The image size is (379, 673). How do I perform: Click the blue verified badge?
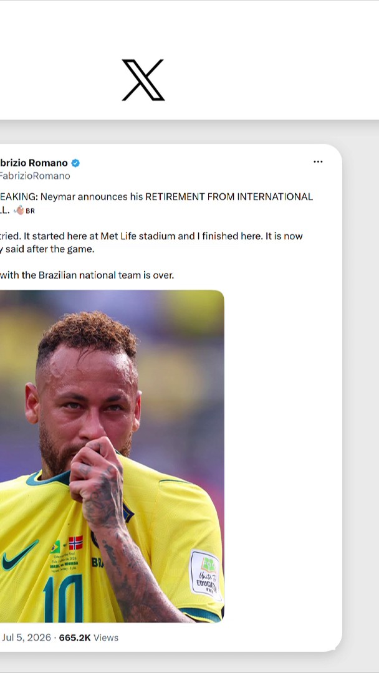tap(75, 163)
